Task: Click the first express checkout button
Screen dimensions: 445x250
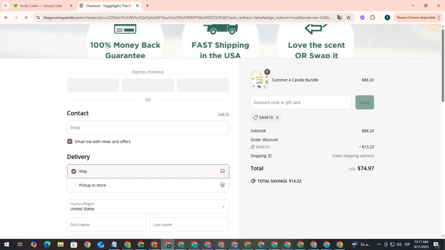Action: click(93, 85)
